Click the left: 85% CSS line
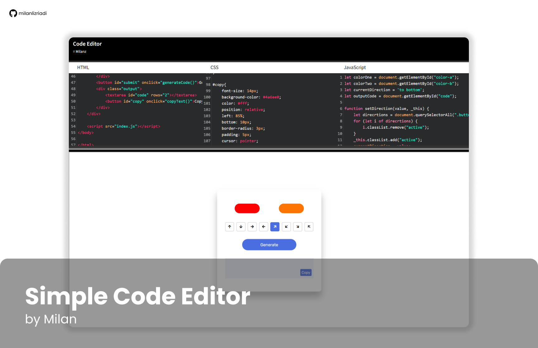This screenshot has width=538, height=348. 233,116
